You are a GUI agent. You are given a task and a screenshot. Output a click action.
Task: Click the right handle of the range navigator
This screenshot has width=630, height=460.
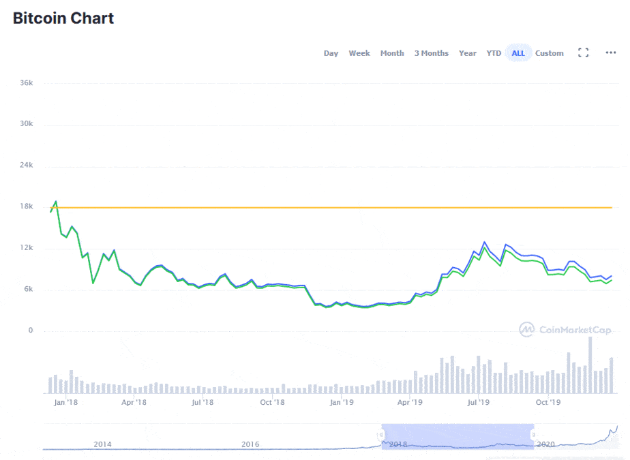click(x=534, y=435)
